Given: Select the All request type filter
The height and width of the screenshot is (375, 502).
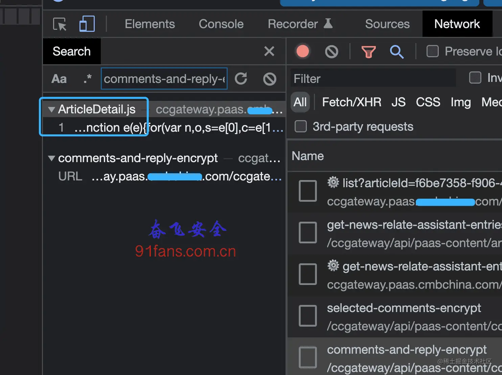Looking at the screenshot, I should (x=300, y=102).
